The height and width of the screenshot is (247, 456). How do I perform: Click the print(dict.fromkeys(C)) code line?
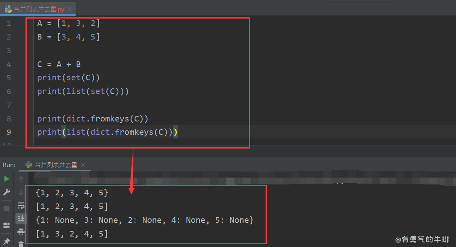pos(93,119)
